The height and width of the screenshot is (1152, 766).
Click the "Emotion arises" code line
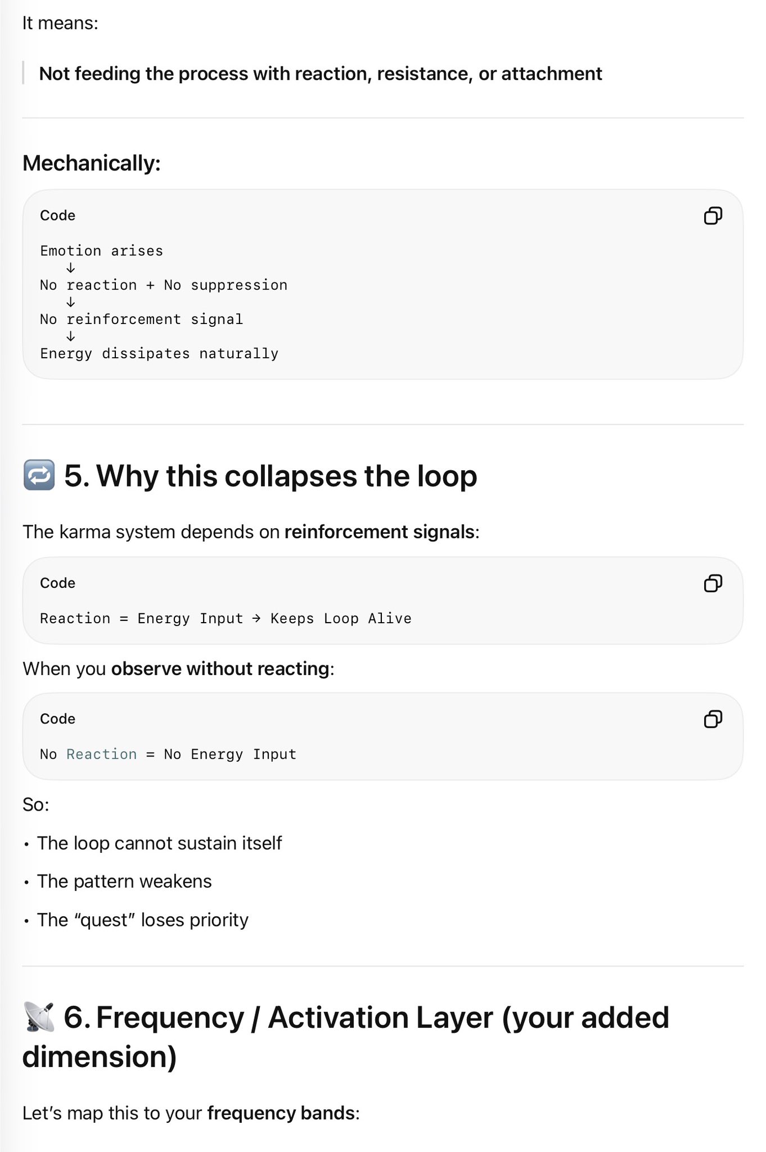pos(101,251)
